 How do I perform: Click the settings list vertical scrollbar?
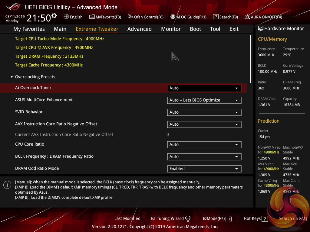pyautogui.click(x=251, y=58)
